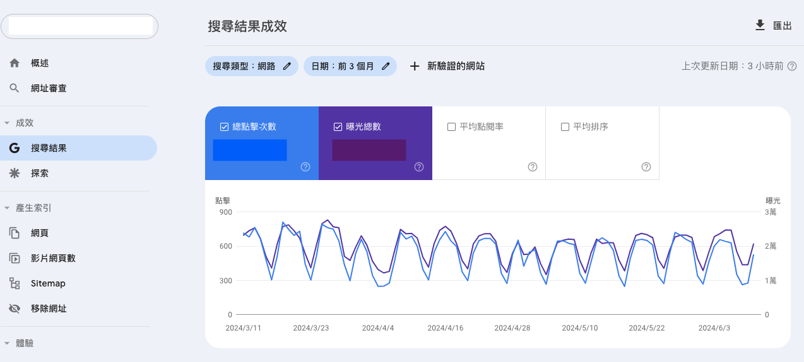The height and width of the screenshot is (362, 804).
Task: Click the 900 value on clicks axis
Action: click(226, 212)
